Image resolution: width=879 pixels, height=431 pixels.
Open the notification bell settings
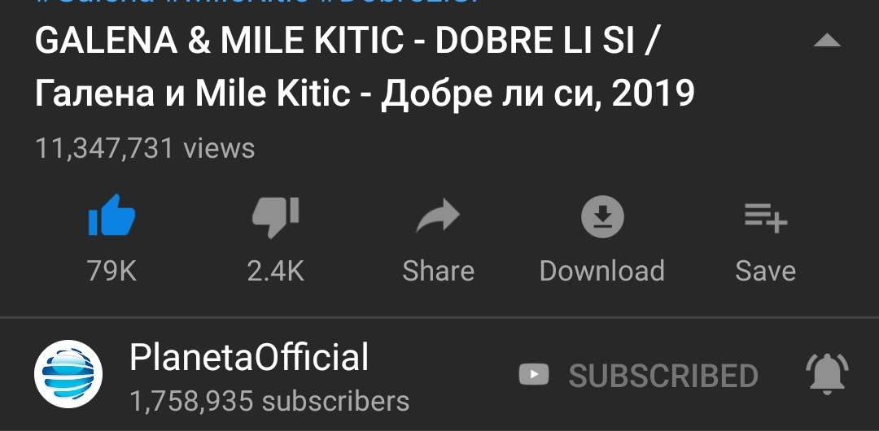click(827, 374)
